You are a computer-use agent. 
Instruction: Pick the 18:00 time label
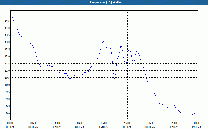coord(151,123)
